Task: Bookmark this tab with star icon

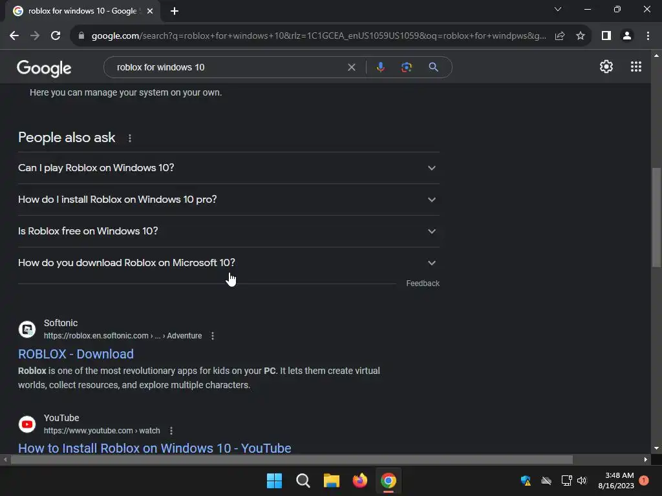Action: tap(581, 36)
